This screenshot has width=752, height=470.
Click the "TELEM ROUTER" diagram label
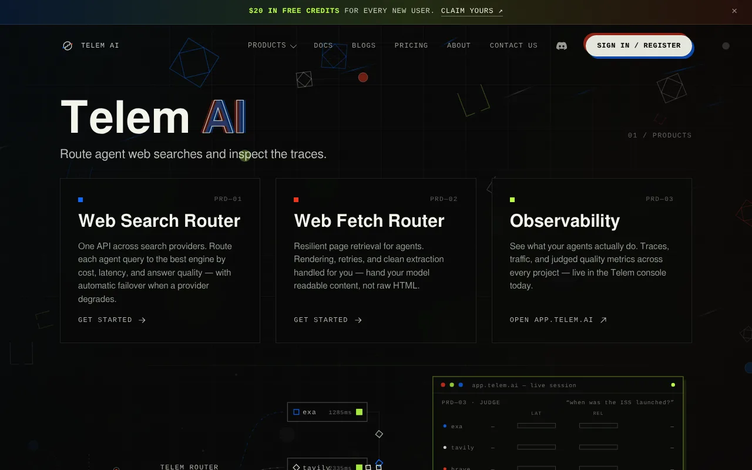tap(189, 467)
